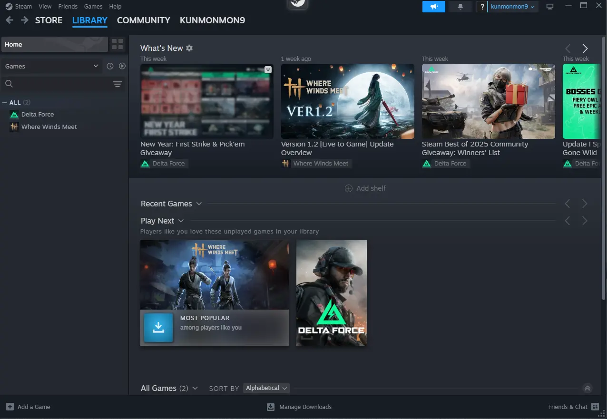Click the library search magnifier icon

click(x=9, y=84)
